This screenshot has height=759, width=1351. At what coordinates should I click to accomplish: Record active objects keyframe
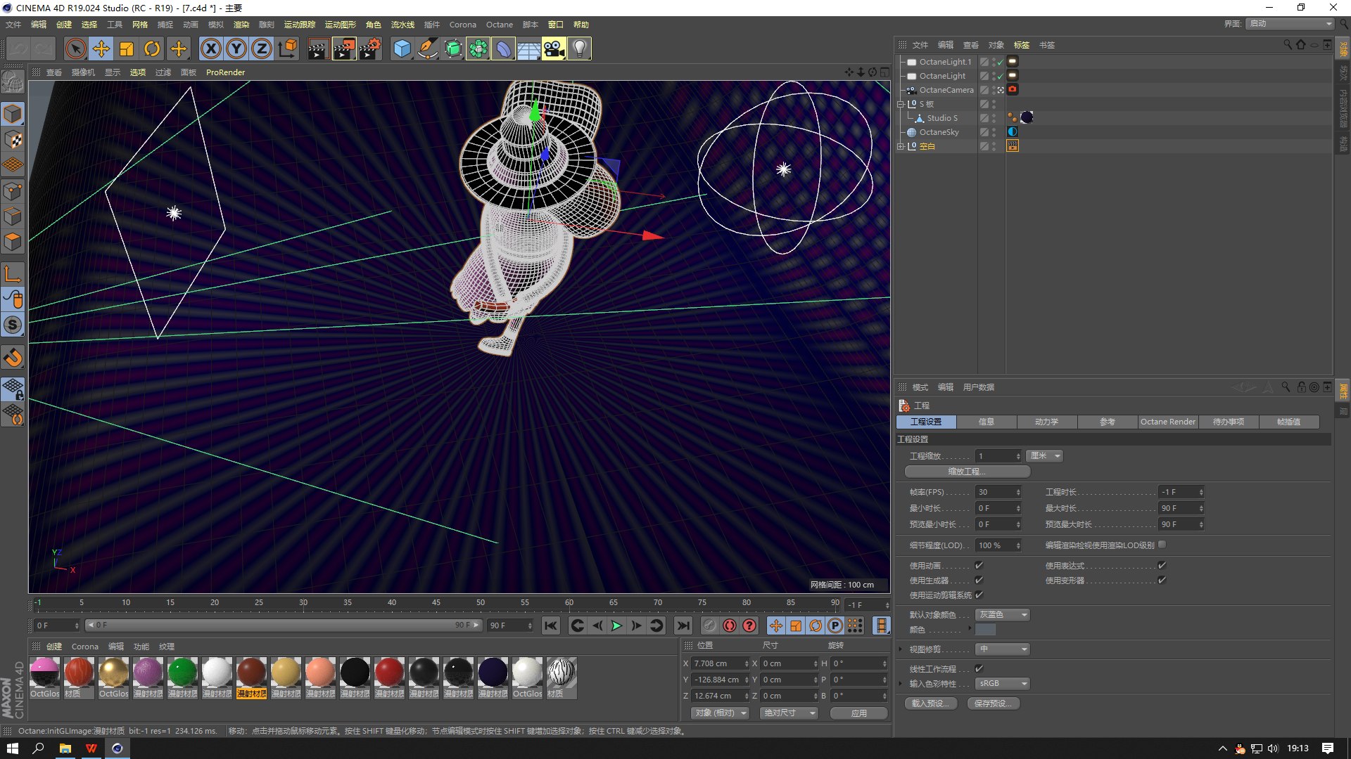click(730, 625)
